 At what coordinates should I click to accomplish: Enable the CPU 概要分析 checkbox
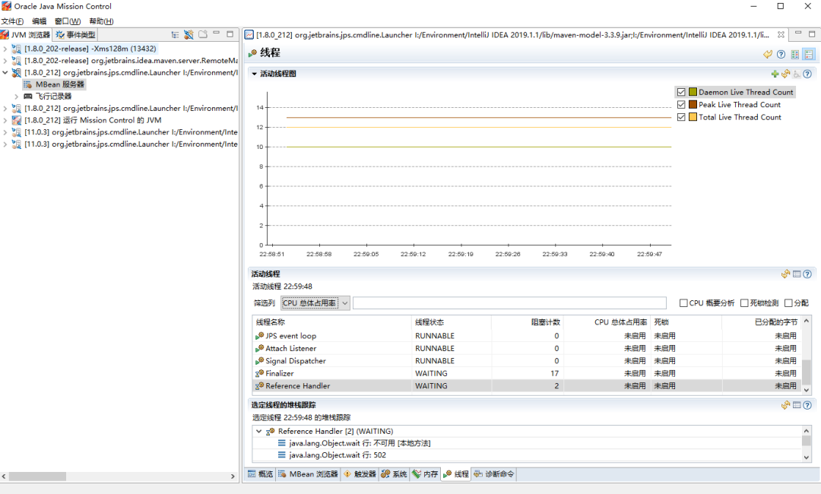click(x=684, y=303)
